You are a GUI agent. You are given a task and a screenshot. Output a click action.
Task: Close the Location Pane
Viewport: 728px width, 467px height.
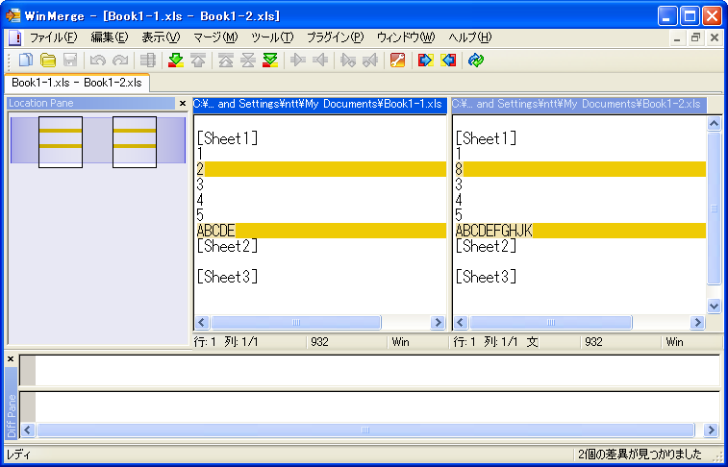(x=183, y=104)
